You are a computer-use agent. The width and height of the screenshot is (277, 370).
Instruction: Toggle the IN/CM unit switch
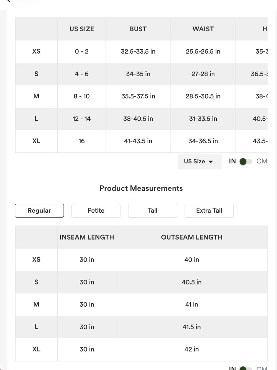(x=245, y=162)
